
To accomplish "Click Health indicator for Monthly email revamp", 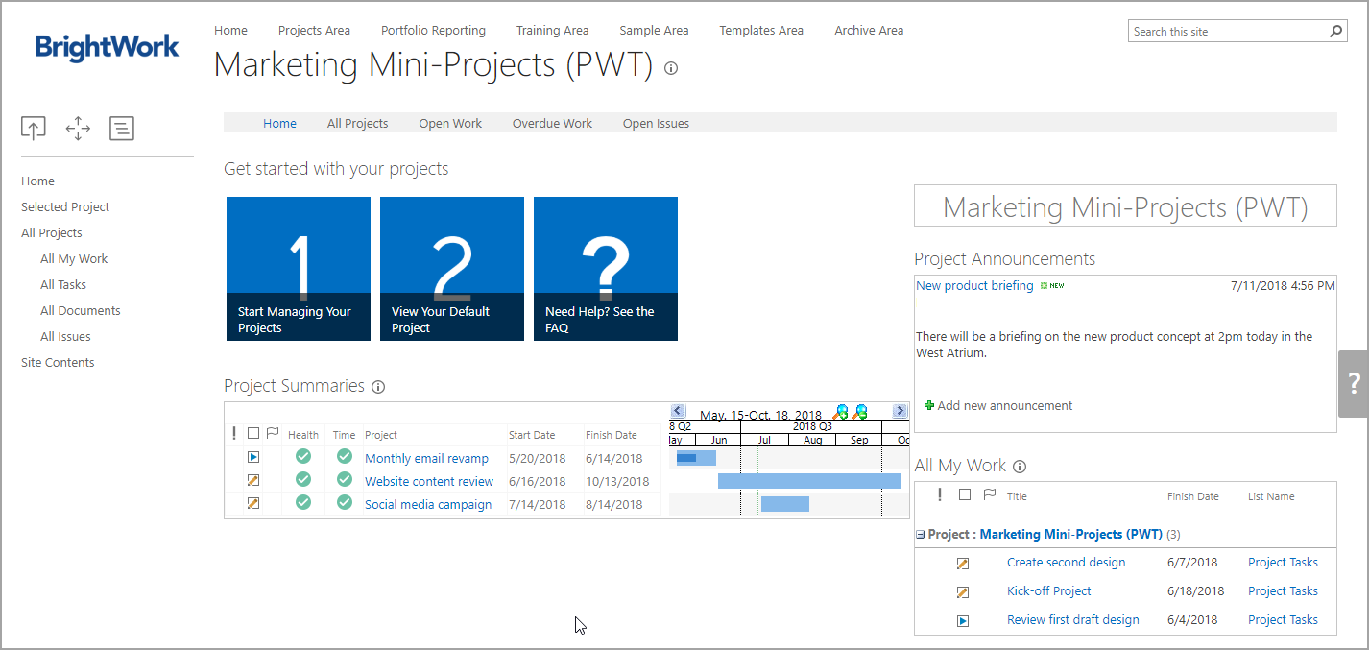I will (303, 457).
